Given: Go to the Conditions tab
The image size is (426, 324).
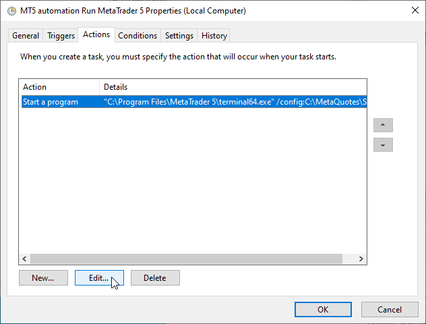Looking at the screenshot, I should pos(138,36).
